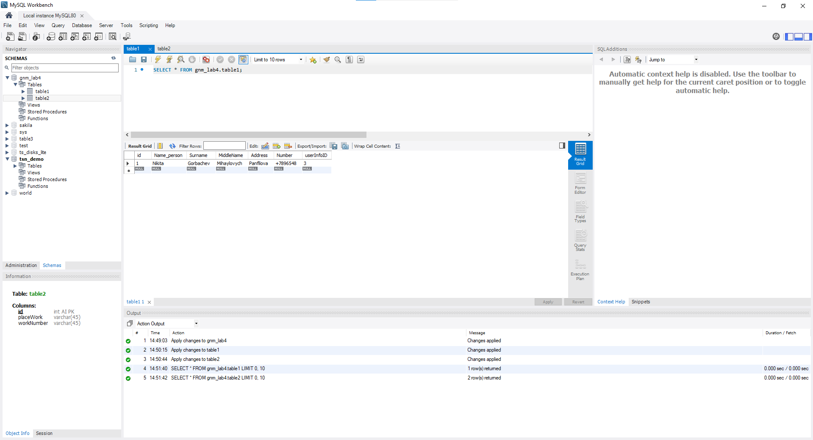Create new function icon in main toolbar

pos(98,37)
